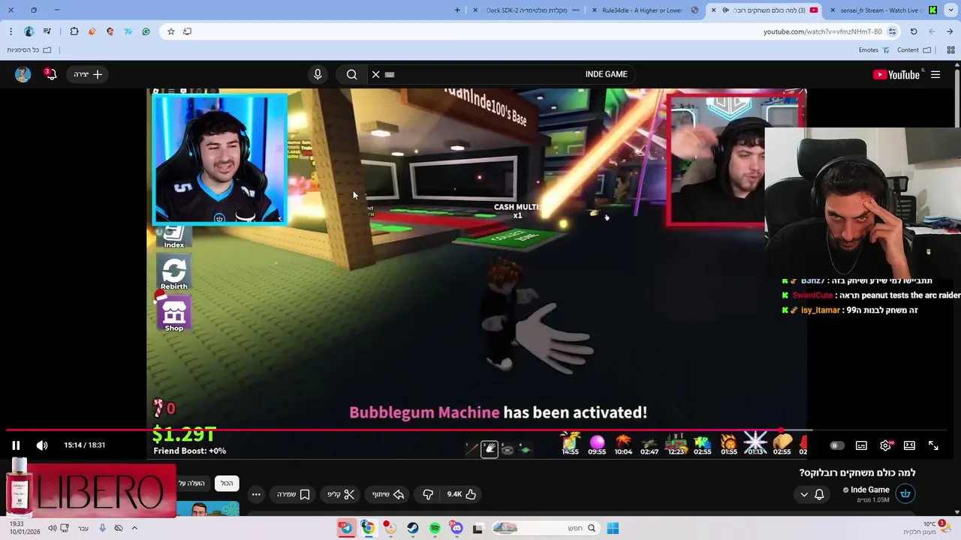Open the כל הסימניות all bookmarks folder
The height and width of the screenshot is (540, 961).
click(x=29, y=50)
